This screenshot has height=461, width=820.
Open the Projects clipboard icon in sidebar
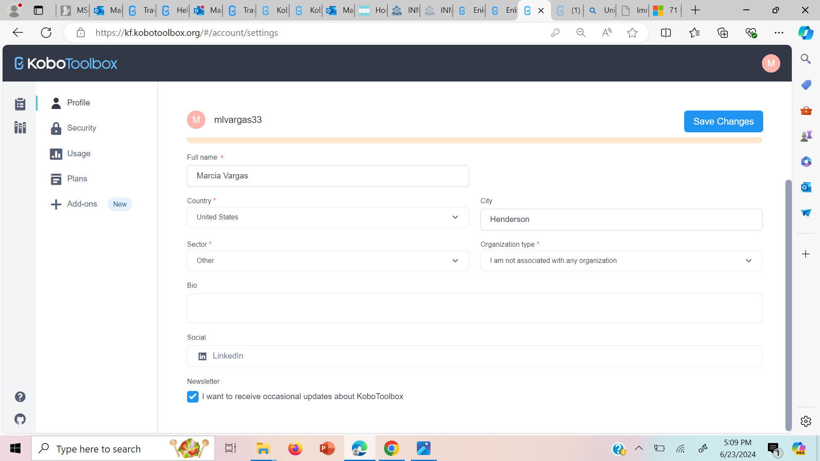(20, 104)
